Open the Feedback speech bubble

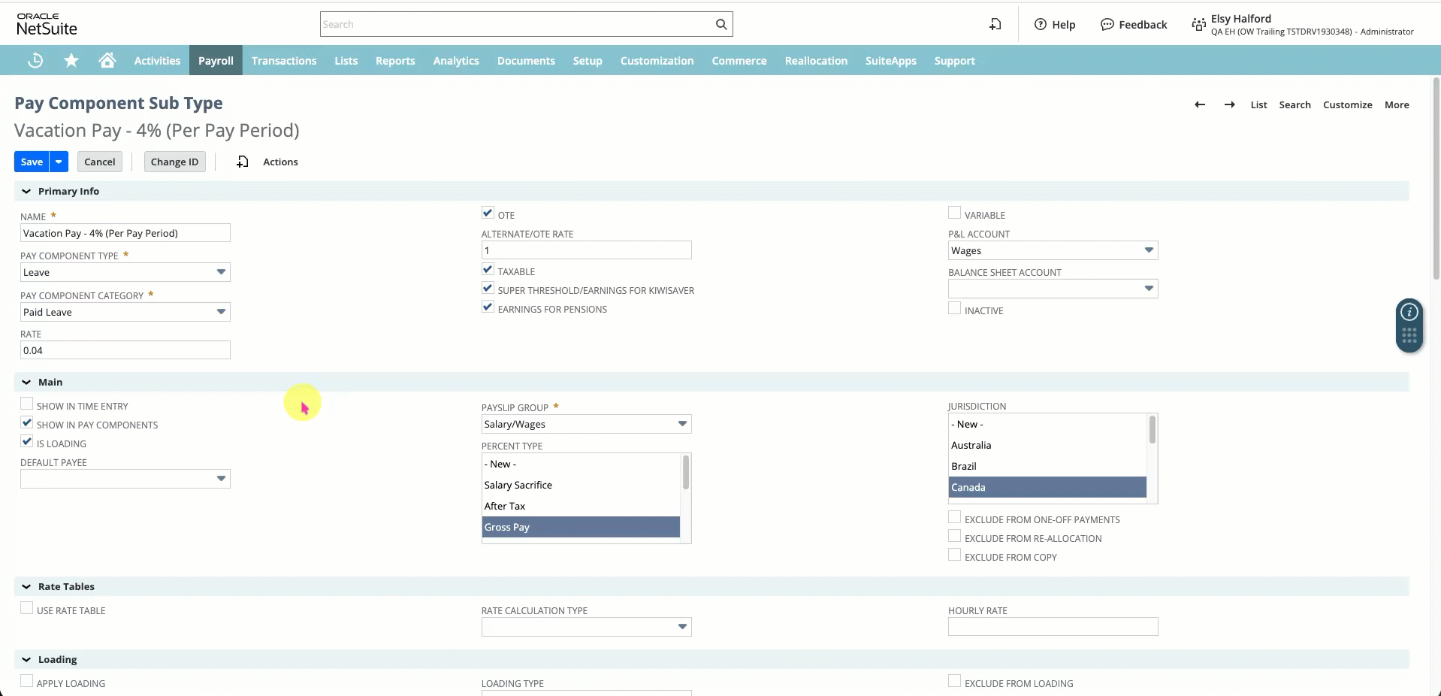pyautogui.click(x=1107, y=24)
